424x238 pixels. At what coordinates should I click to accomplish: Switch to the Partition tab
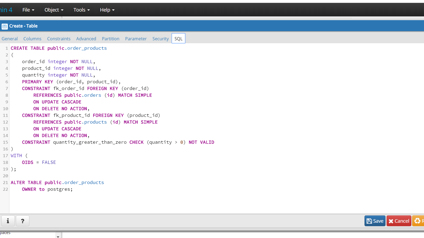coord(111,39)
